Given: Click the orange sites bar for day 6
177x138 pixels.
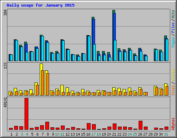Looking at the screenshot, I should (37, 90).
